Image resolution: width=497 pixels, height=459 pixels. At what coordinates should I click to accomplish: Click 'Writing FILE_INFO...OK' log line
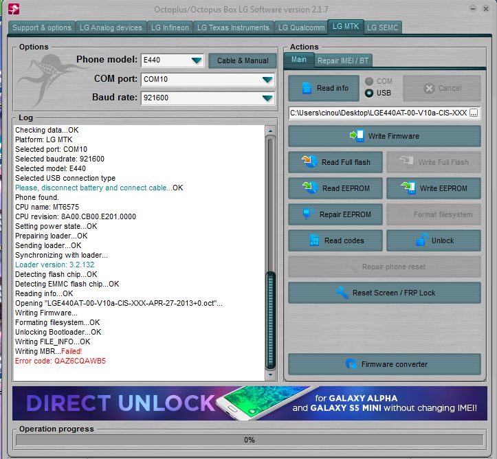pos(53,342)
